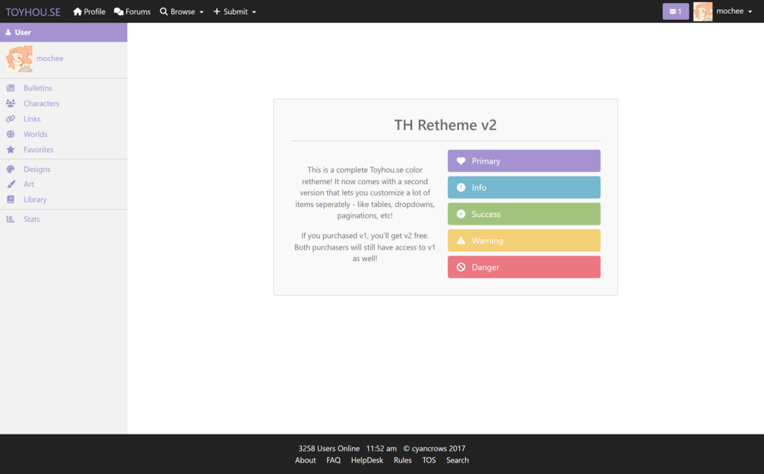Image resolution: width=764 pixels, height=474 pixels.
Task: Click the Characters people icon
Action: (10, 103)
